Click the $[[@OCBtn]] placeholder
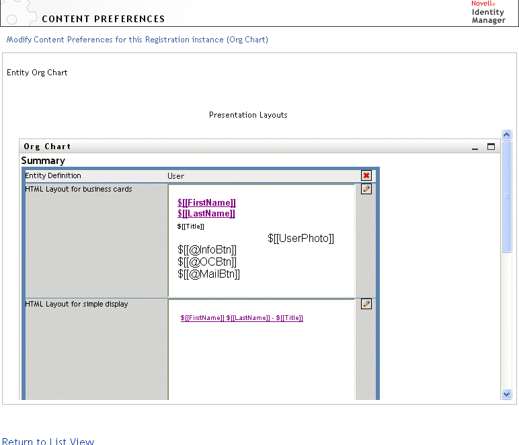The image size is (519, 445). click(207, 261)
